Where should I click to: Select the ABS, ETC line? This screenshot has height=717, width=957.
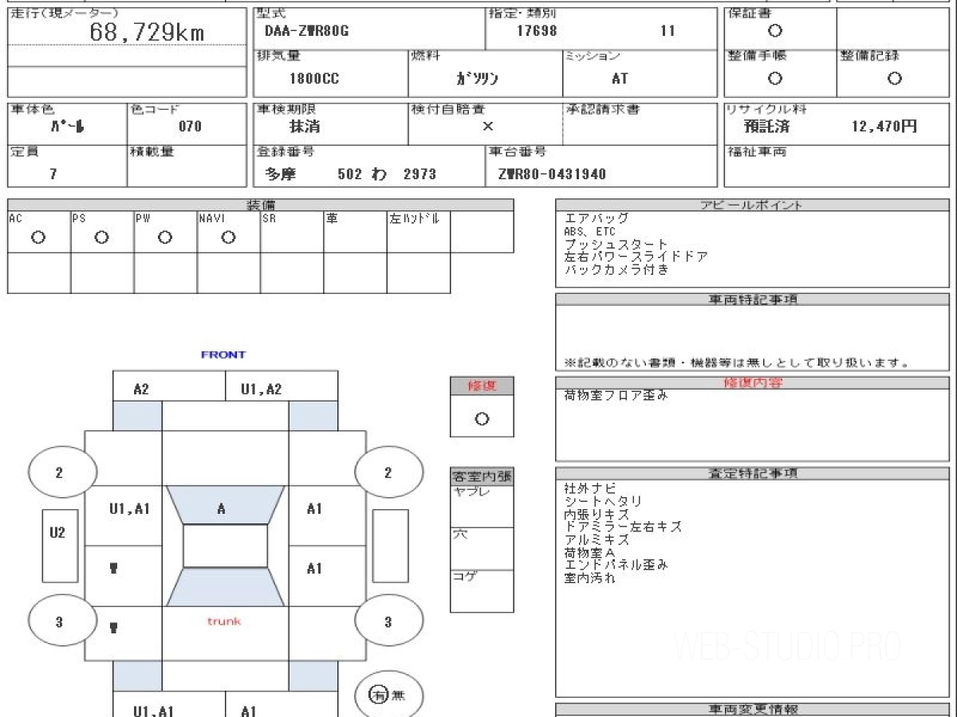click(589, 232)
